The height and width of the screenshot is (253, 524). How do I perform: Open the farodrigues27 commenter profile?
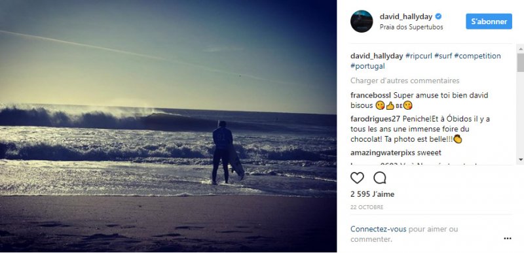click(x=375, y=119)
